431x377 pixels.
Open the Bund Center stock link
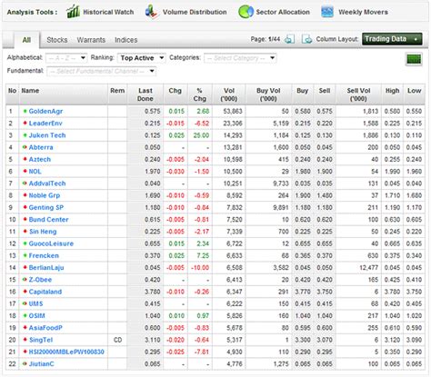(x=48, y=220)
